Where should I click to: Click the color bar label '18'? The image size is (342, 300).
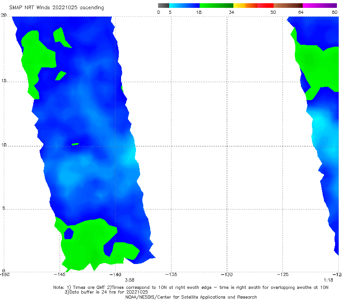(x=199, y=12)
